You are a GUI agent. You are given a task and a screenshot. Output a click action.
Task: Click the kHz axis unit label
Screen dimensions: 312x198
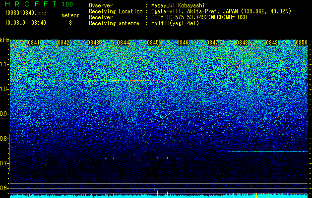(x=4, y=40)
